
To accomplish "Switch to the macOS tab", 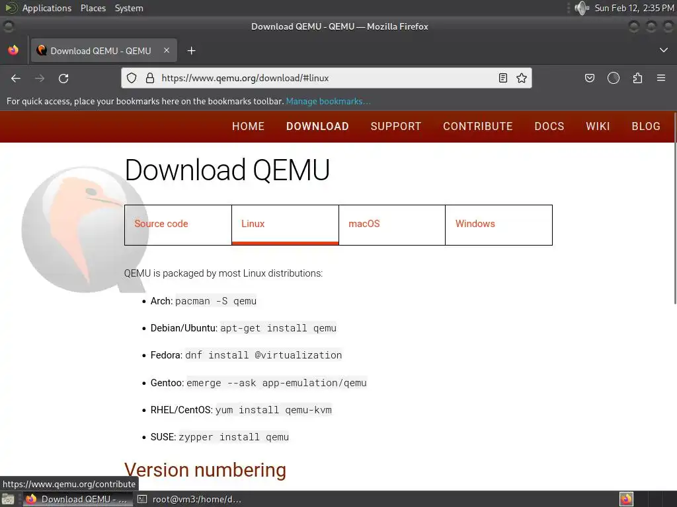I will (392, 224).
